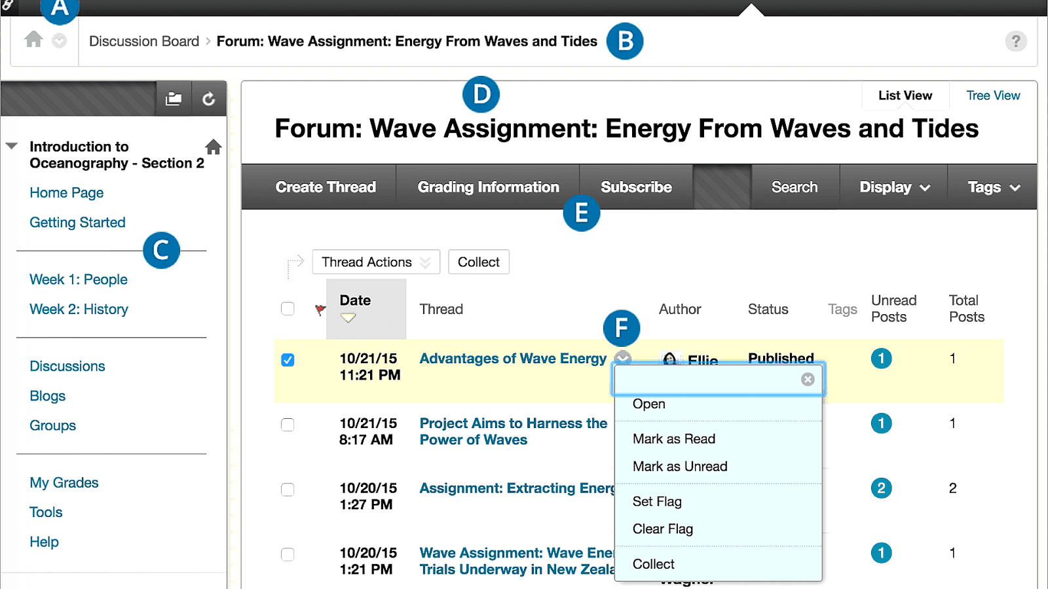This screenshot has height=589, width=1048.
Task: Select all threads with the header checkbox
Action: click(288, 308)
